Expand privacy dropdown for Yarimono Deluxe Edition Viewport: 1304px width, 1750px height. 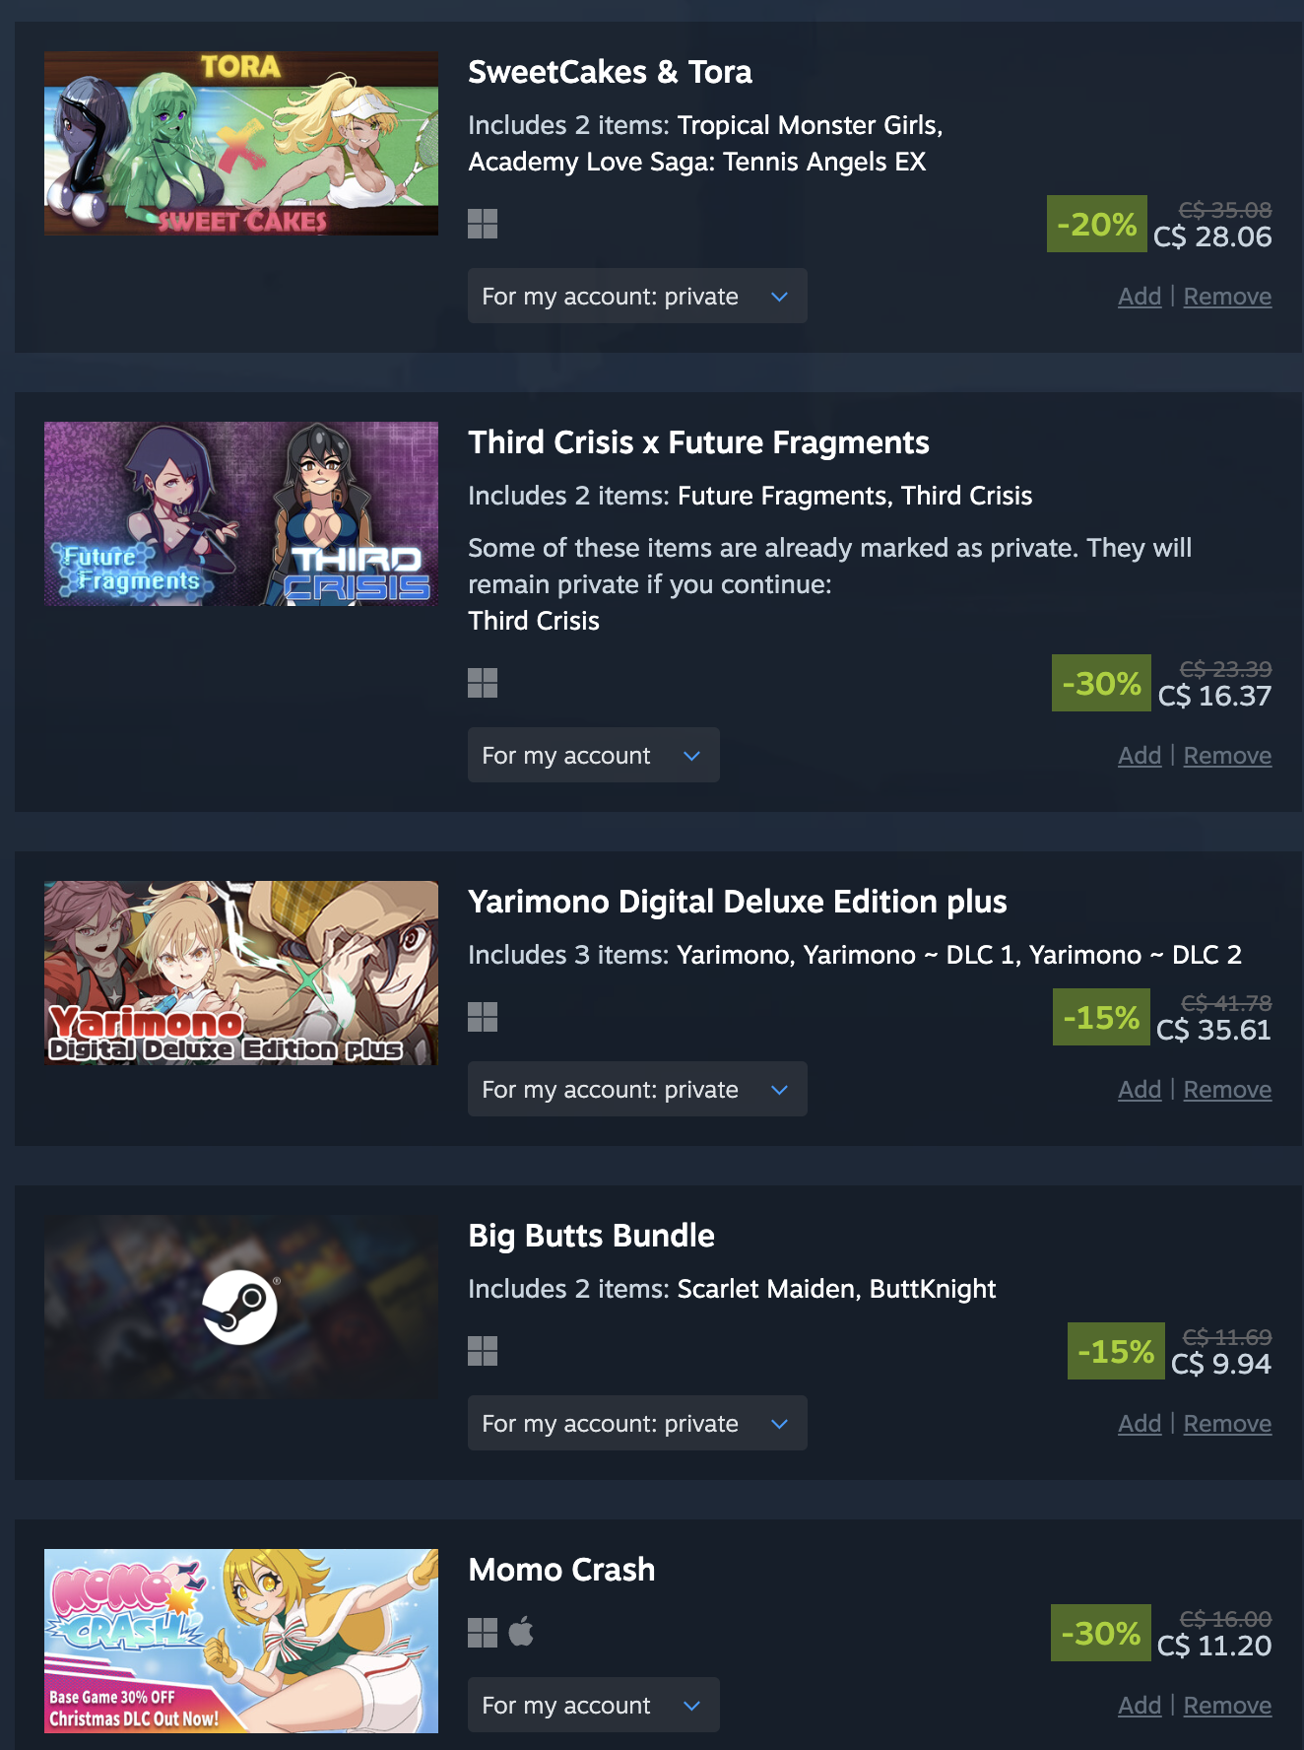click(637, 1089)
